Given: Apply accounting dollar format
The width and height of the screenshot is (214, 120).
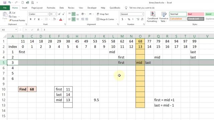Looking at the screenshot, I should point(122,19).
